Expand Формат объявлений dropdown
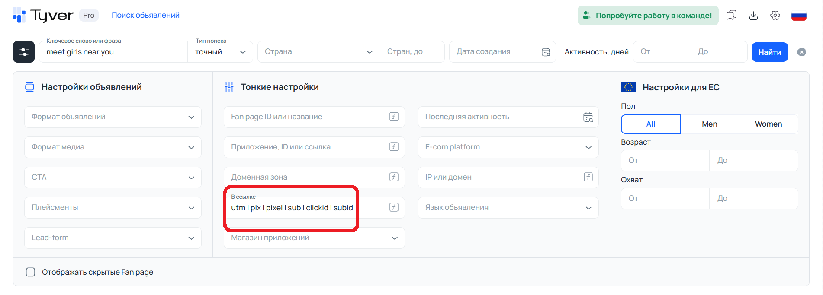 [x=113, y=117]
